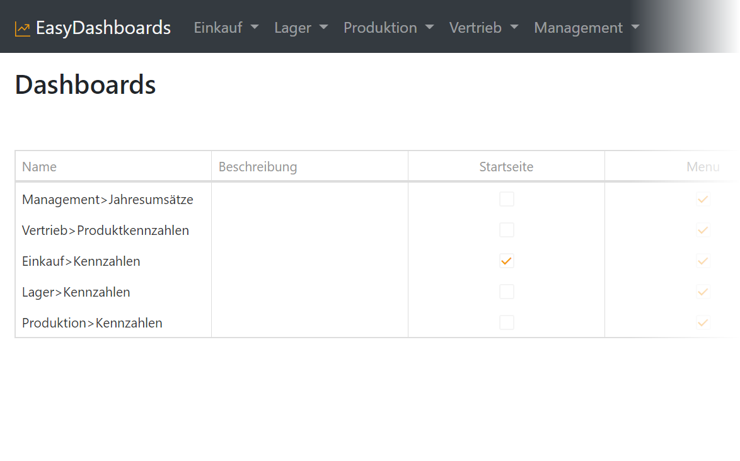Check Startseite box for Lager>Kennzahlen
This screenshot has height=461, width=740.
point(507,292)
